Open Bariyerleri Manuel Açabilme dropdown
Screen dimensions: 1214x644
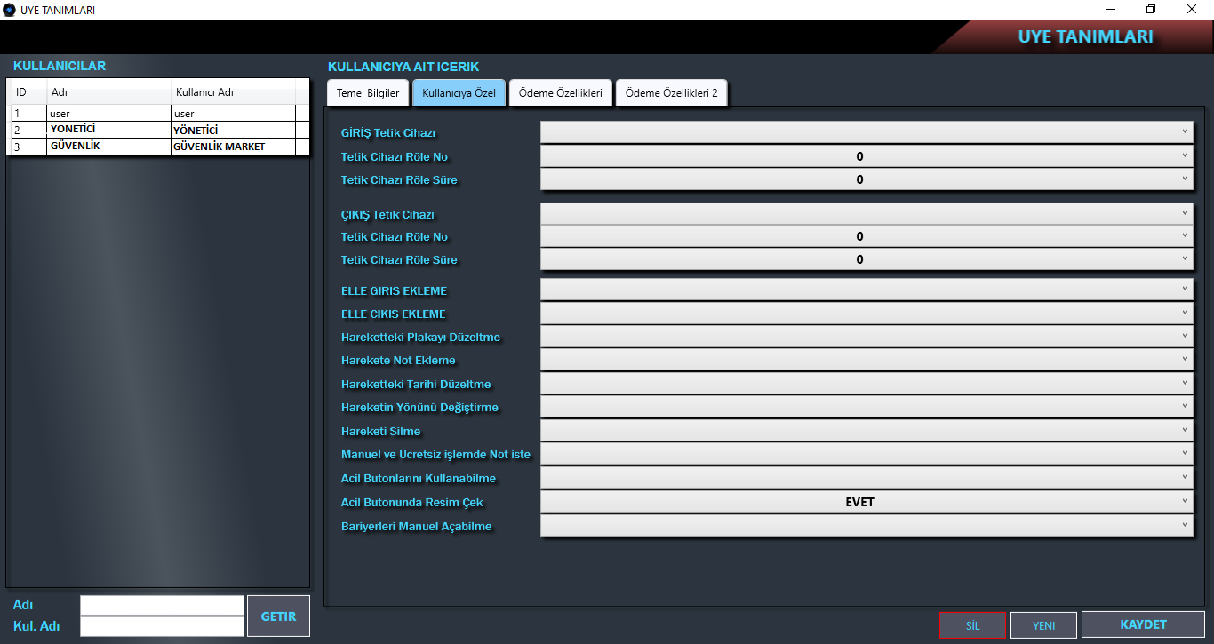tap(866, 526)
